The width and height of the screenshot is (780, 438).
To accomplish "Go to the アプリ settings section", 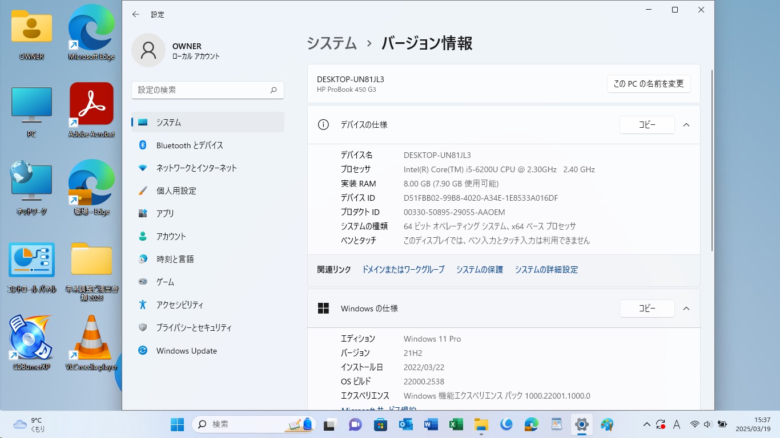I will point(165,213).
